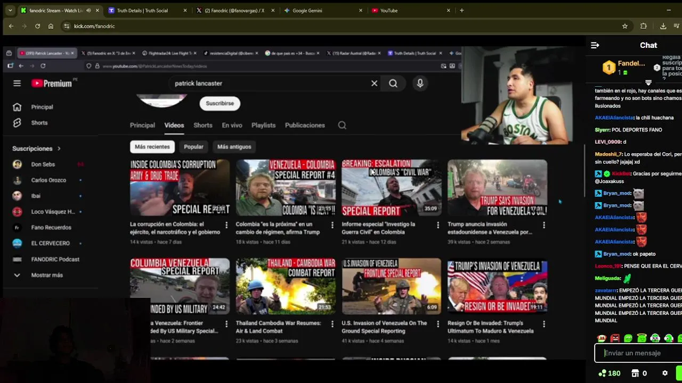
Task: Open Venezuela-Colombia Special Report #4 thumbnail
Action: pyautogui.click(x=286, y=187)
